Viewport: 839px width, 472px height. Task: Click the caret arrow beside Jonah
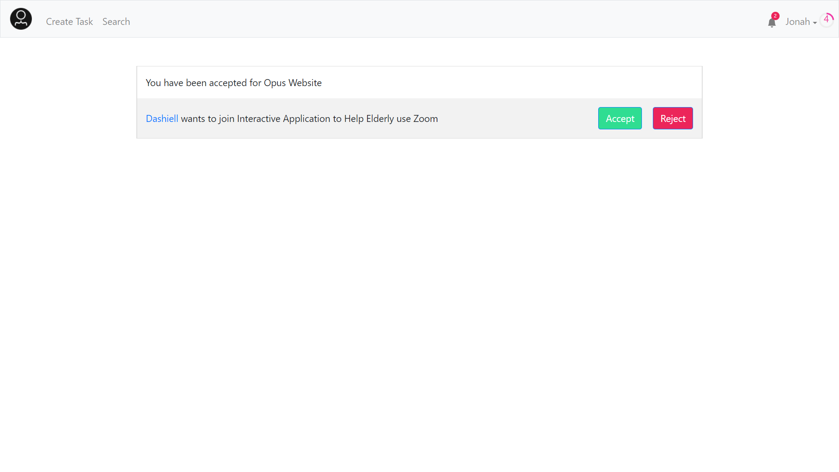815,23
